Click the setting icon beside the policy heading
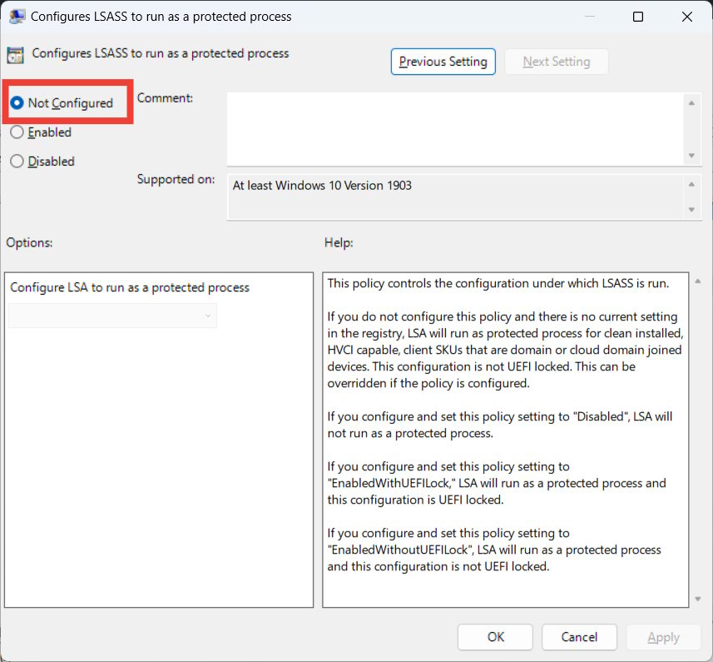 pyautogui.click(x=15, y=53)
